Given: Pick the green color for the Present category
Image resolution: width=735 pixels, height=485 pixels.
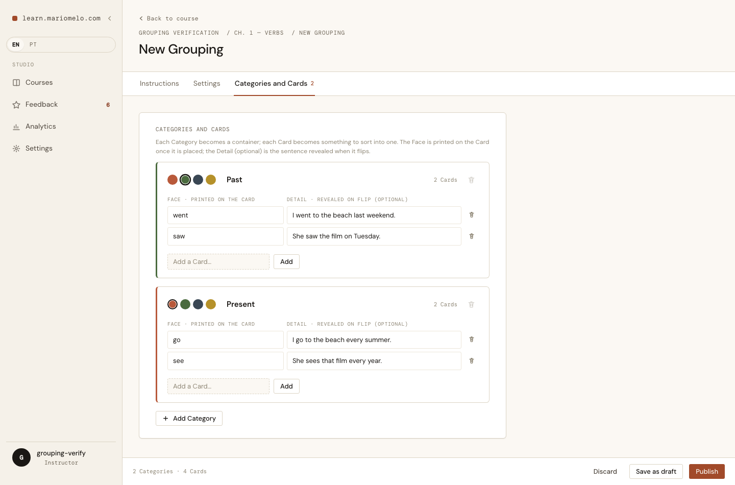Looking at the screenshot, I should pyautogui.click(x=185, y=304).
